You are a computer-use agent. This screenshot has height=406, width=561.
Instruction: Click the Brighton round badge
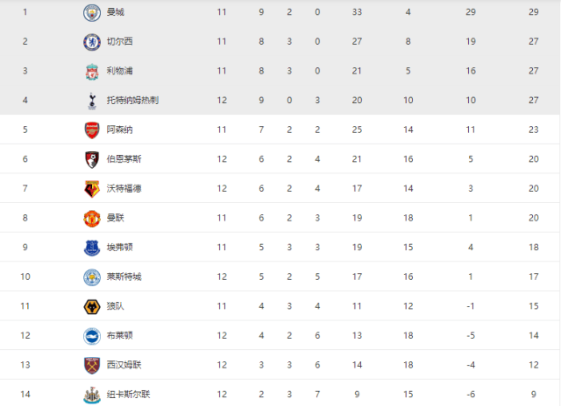90,335
